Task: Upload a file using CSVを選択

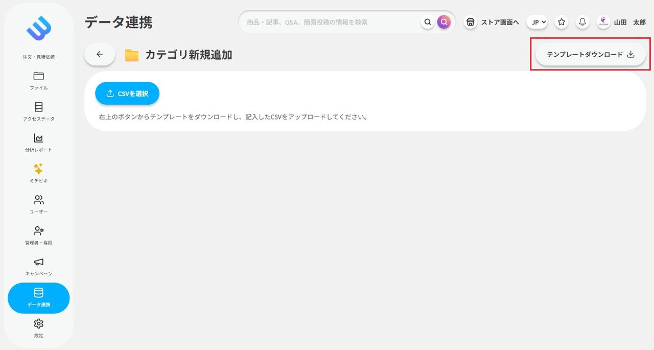Action: click(x=127, y=94)
